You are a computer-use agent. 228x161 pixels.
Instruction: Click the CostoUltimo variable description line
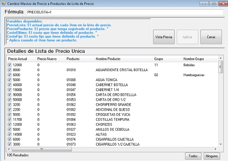coord(52,32)
